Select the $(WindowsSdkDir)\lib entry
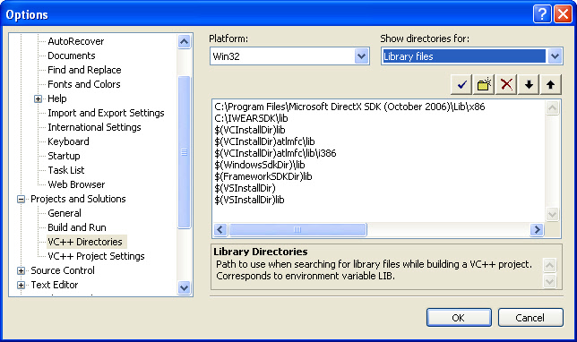577x342 pixels. point(260,165)
